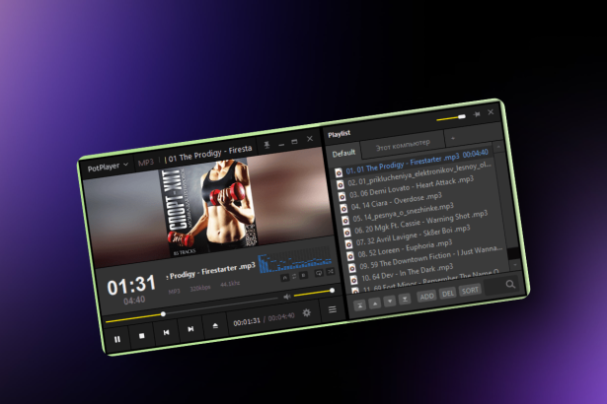Screen dimensions: 607x404
Task: Click the pin-on-top icon in title bar
Action: tap(266, 145)
